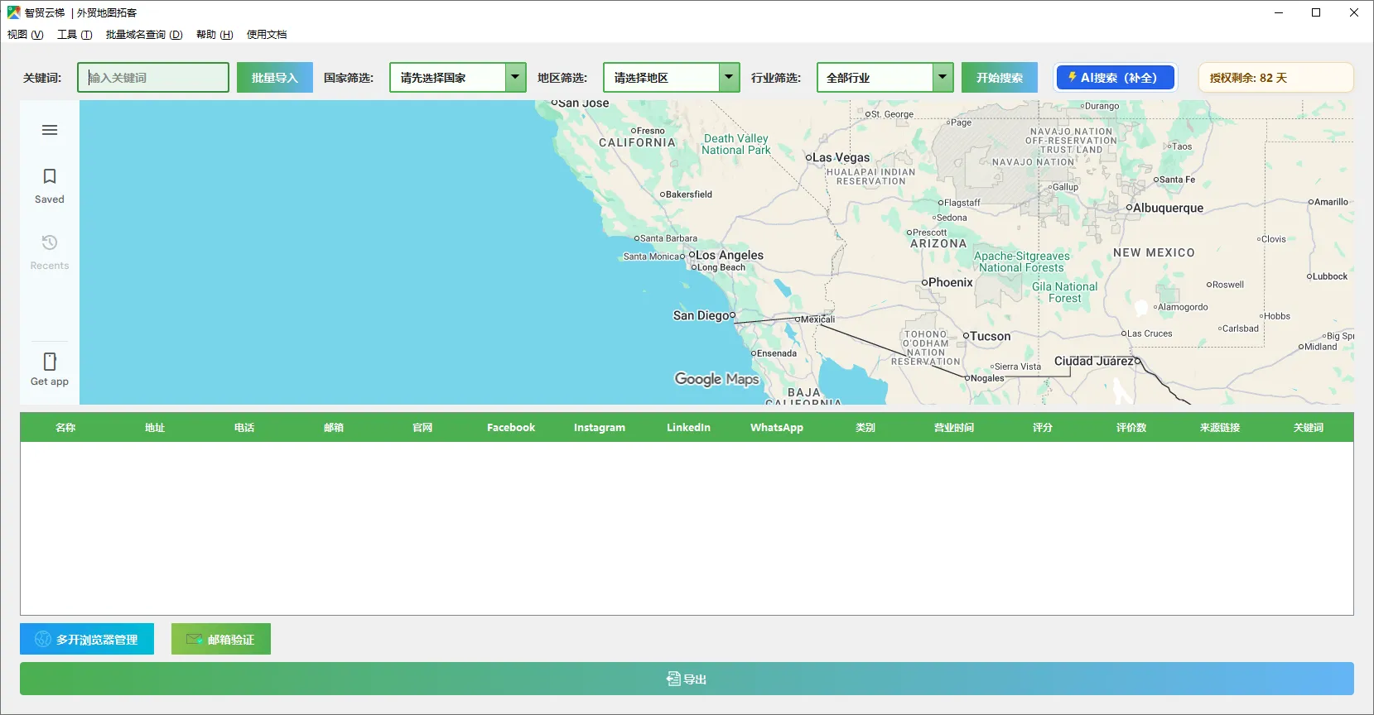This screenshot has height=715, width=1374.
Task: Maximize the 智贸云梯 window
Action: pyautogui.click(x=1316, y=12)
